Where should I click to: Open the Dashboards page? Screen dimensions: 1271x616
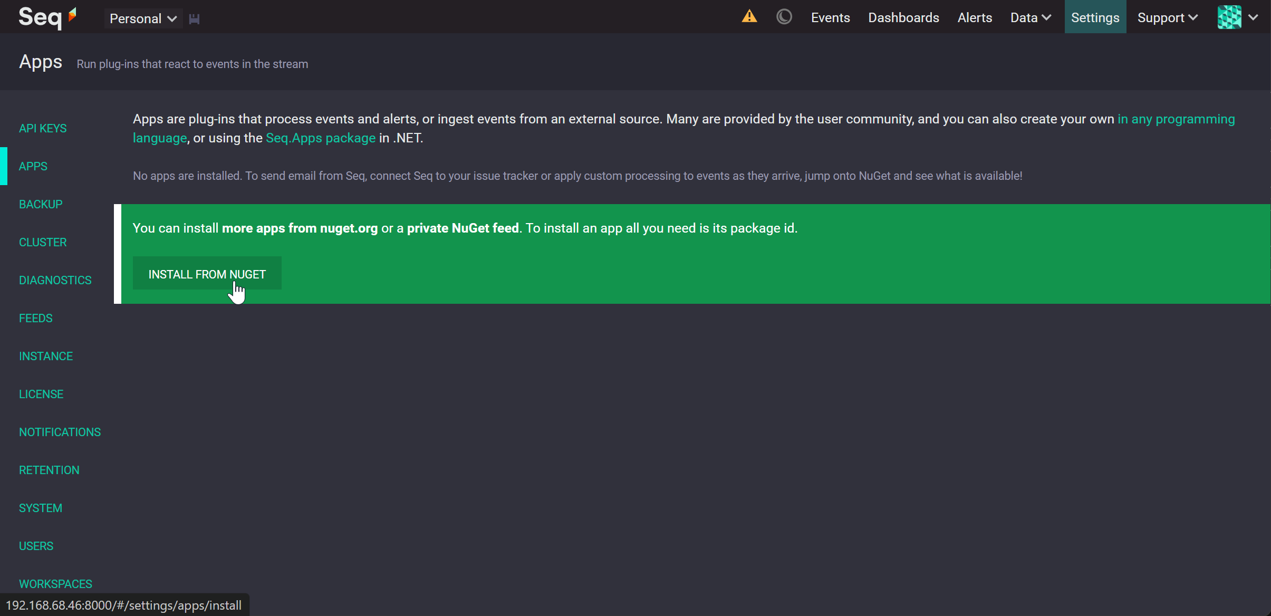point(904,17)
